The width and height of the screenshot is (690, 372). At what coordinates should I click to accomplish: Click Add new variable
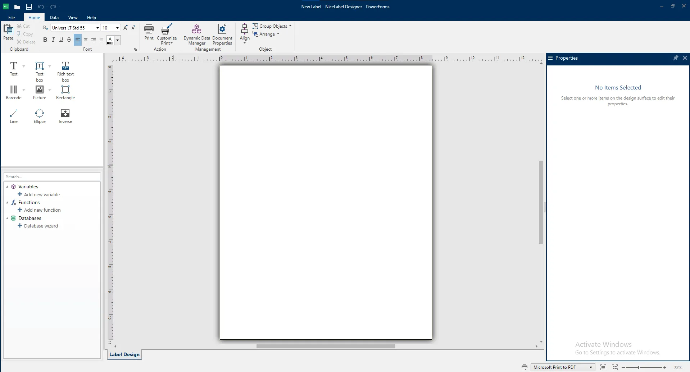(41, 194)
